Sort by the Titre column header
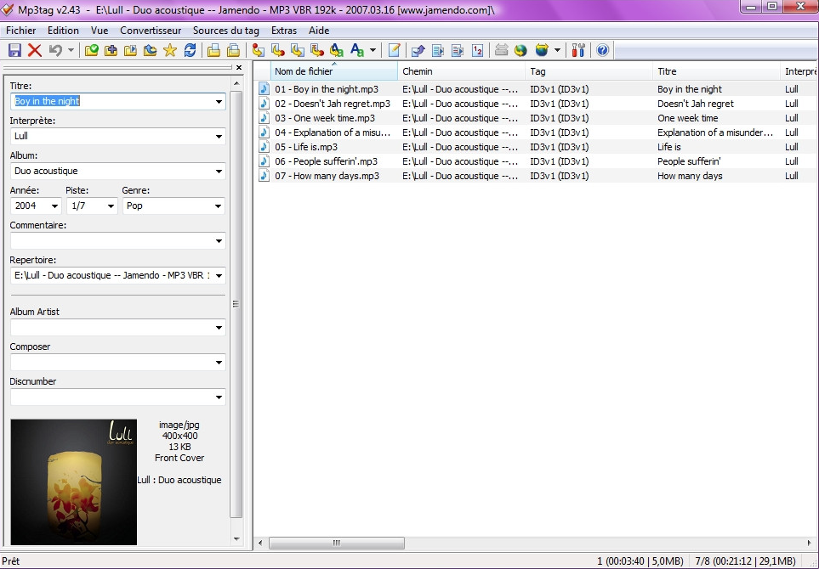 tap(714, 71)
